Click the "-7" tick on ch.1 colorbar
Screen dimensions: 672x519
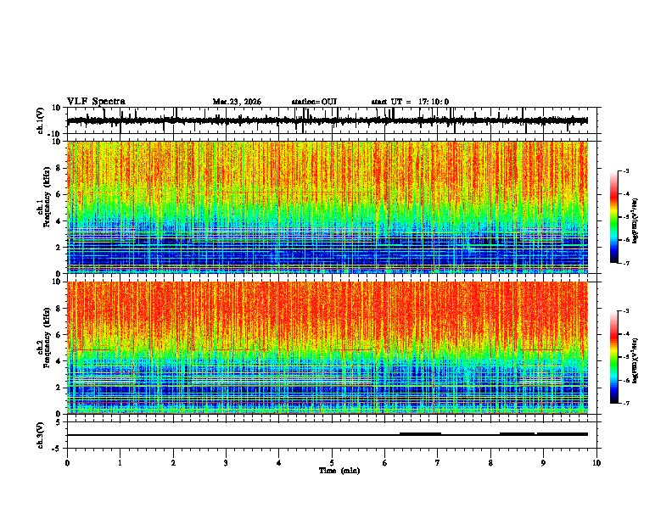tap(625, 263)
